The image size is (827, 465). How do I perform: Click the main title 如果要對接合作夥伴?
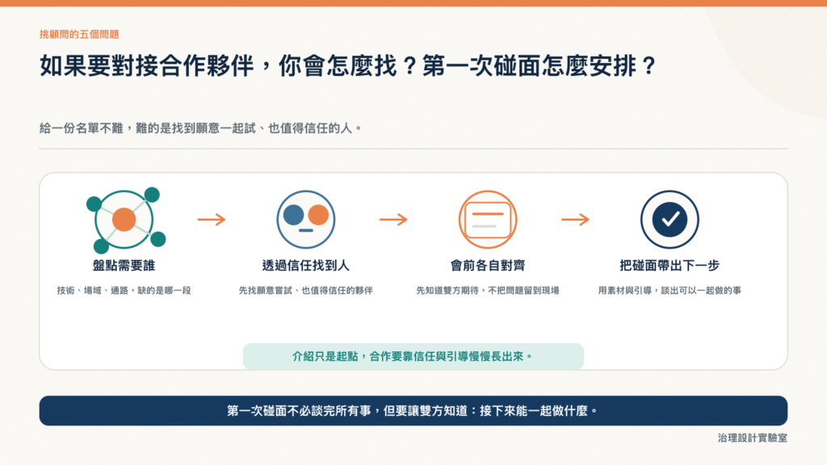348,66
